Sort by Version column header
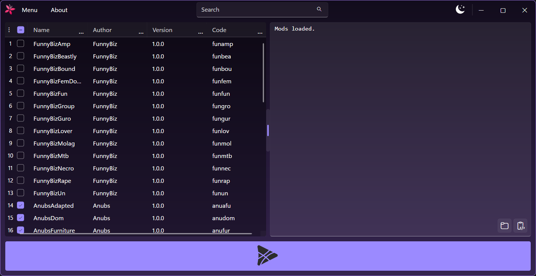 coord(162,30)
